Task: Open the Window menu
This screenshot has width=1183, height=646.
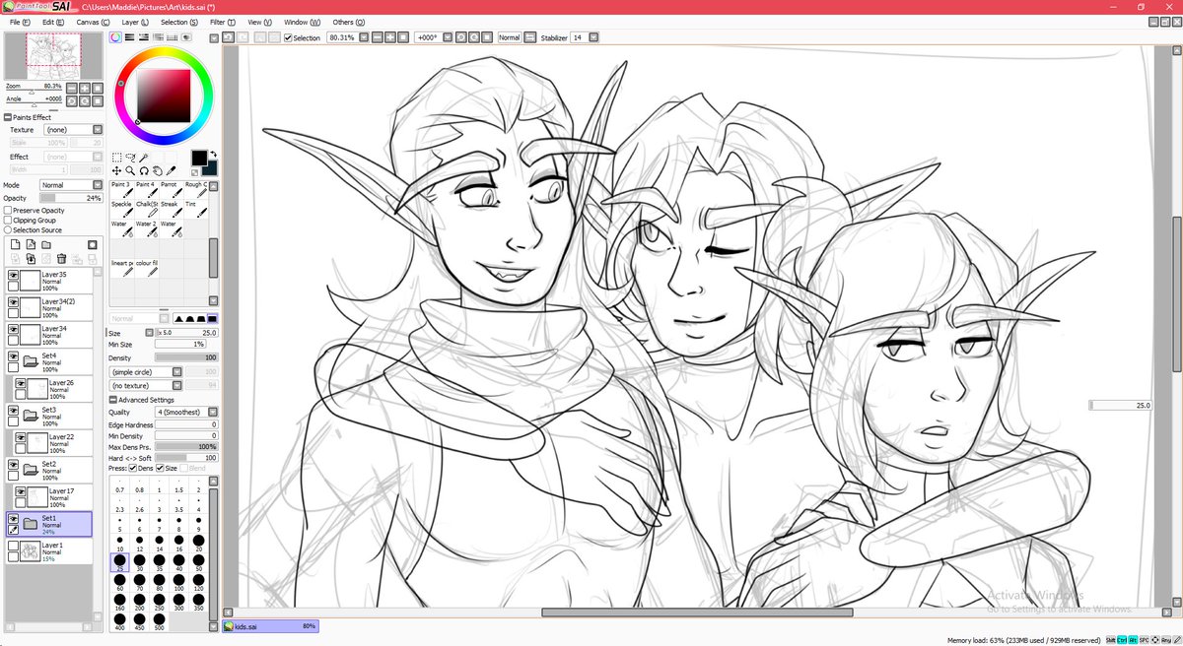Action: (x=302, y=22)
